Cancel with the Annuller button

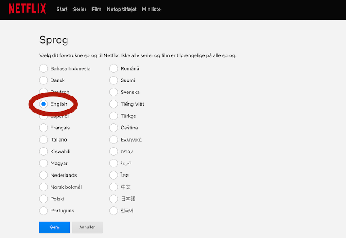(x=87, y=227)
